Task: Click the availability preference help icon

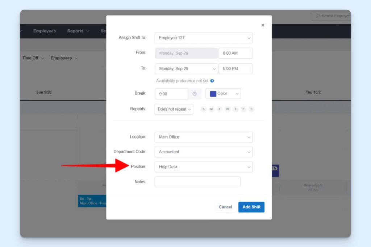Action: pos(212,81)
